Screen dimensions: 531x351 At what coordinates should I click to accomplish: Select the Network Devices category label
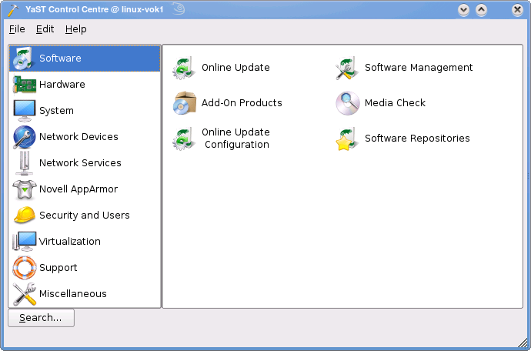(78, 136)
